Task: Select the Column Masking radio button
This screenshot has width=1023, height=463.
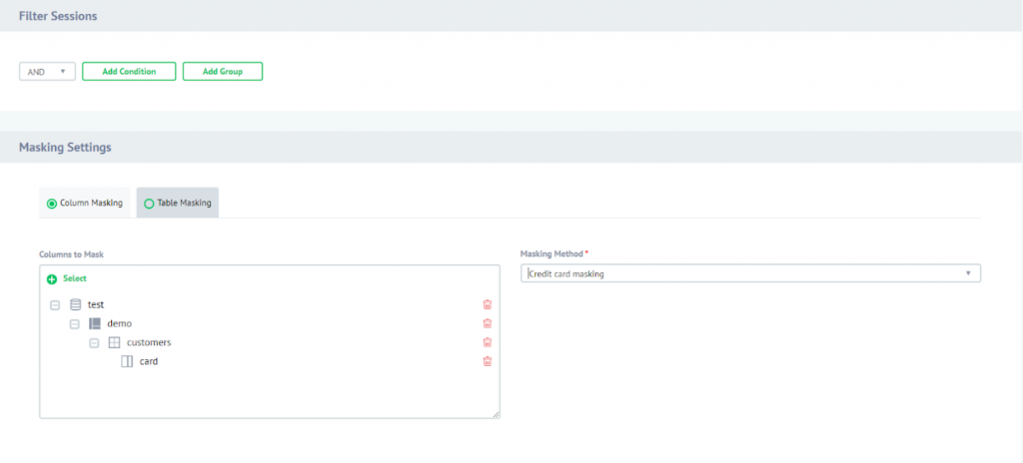Action: click(52, 204)
